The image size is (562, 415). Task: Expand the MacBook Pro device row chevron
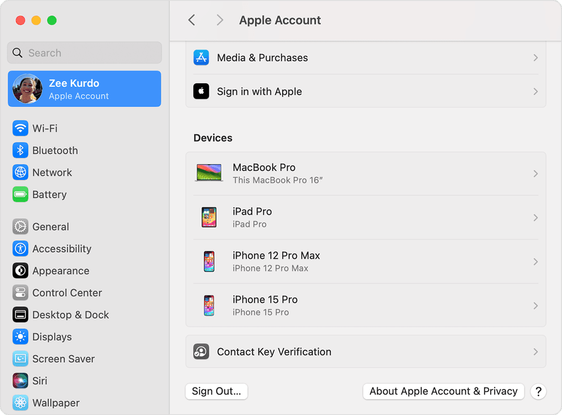pyautogui.click(x=536, y=173)
